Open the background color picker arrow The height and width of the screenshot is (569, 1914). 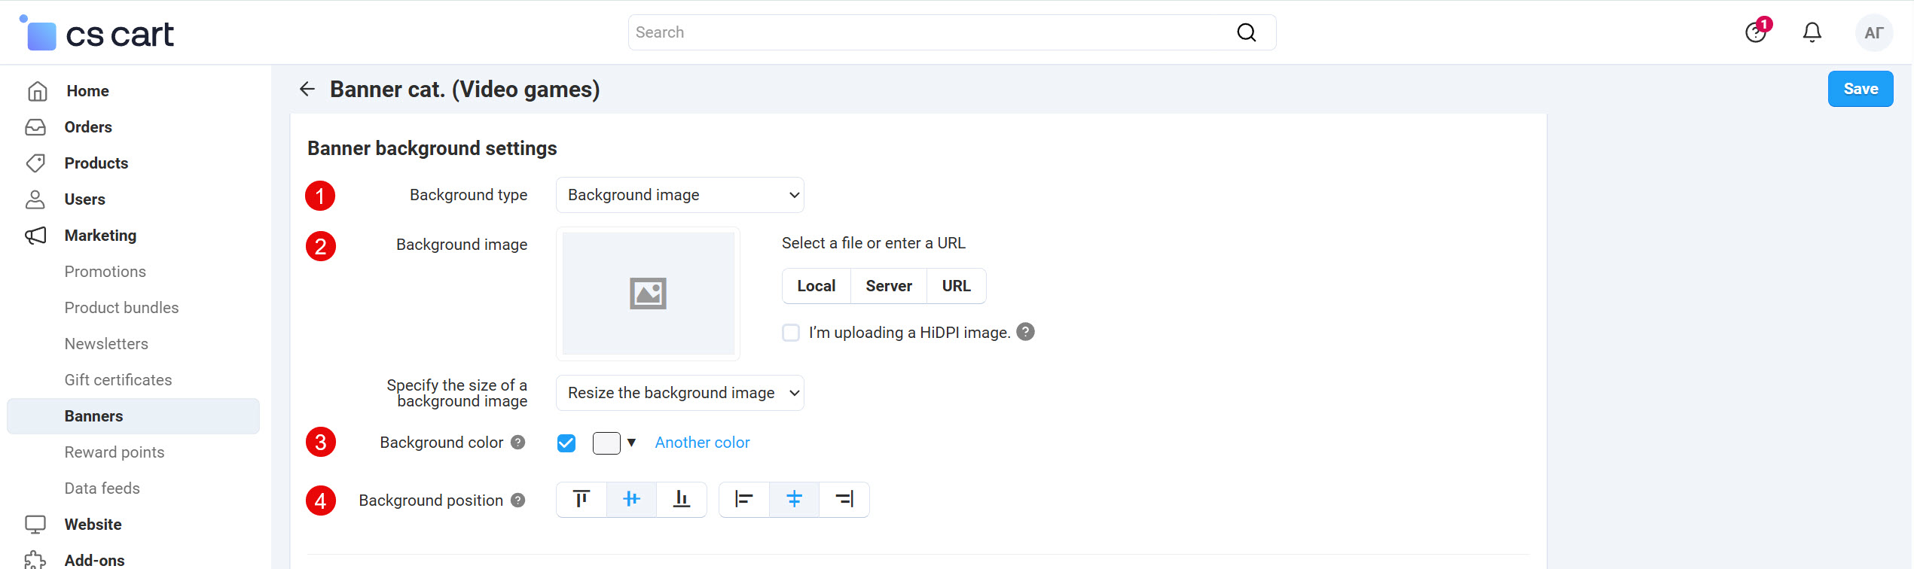pyautogui.click(x=631, y=443)
